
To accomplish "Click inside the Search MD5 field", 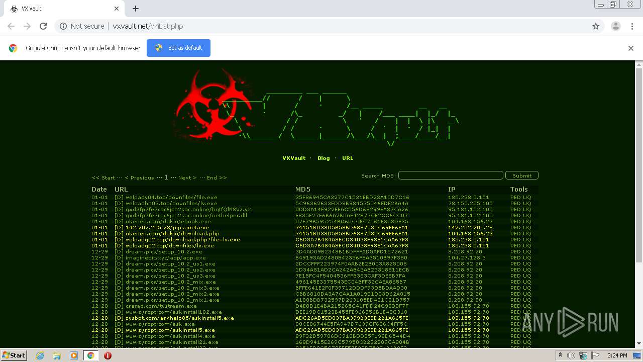I will tap(451, 175).
